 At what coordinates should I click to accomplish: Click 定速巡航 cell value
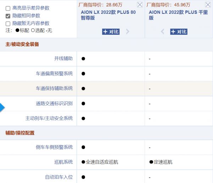163,162
